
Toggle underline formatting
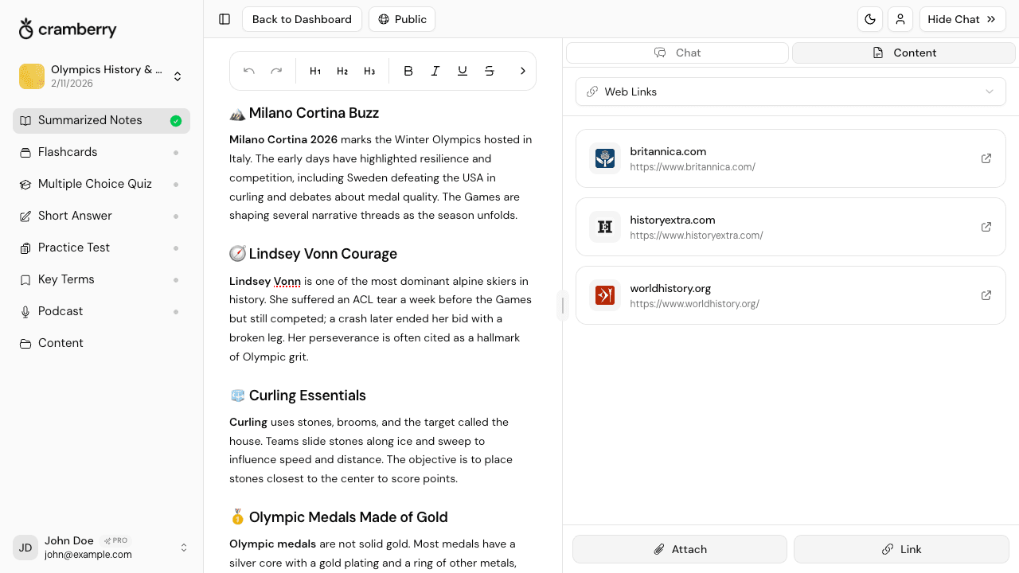pos(462,71)
